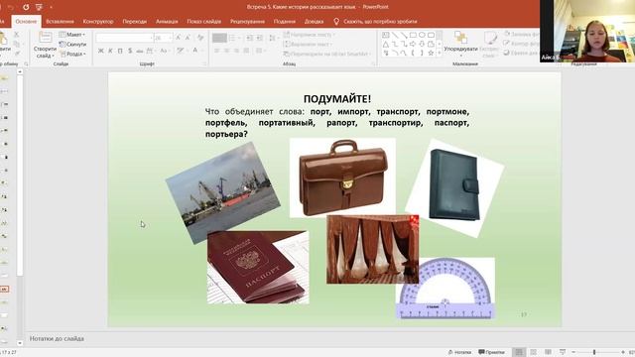Toggle center text alignment
Screen dimensions: 635x357
(227, 51)
